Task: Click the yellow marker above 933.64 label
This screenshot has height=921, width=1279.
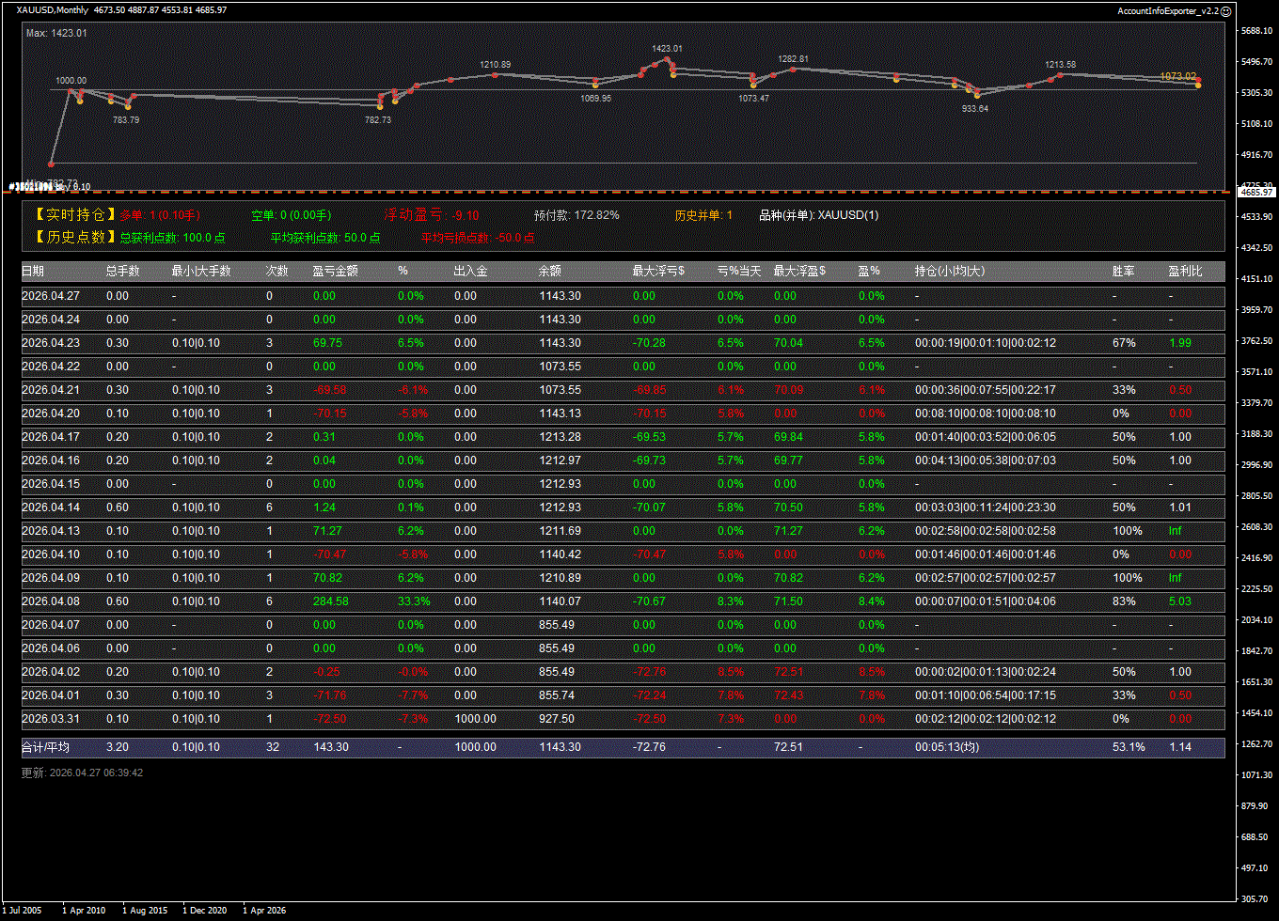Action: click(977, 96)
